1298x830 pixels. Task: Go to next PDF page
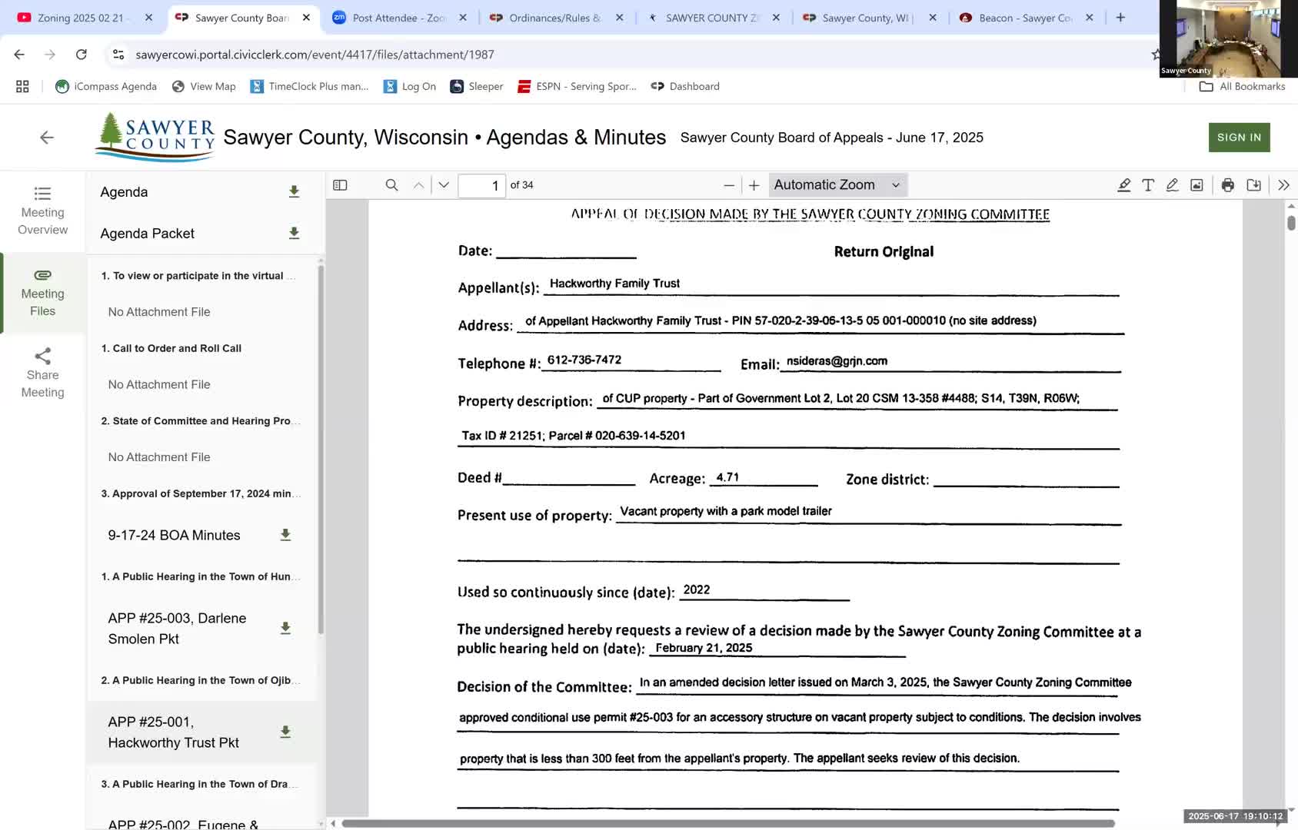(x=444, y=185)
